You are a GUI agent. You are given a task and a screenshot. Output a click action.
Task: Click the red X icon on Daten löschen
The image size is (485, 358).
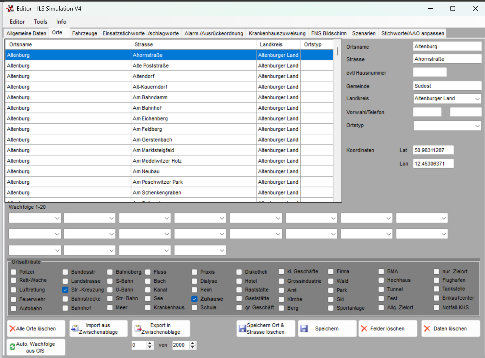pos(427,328)
